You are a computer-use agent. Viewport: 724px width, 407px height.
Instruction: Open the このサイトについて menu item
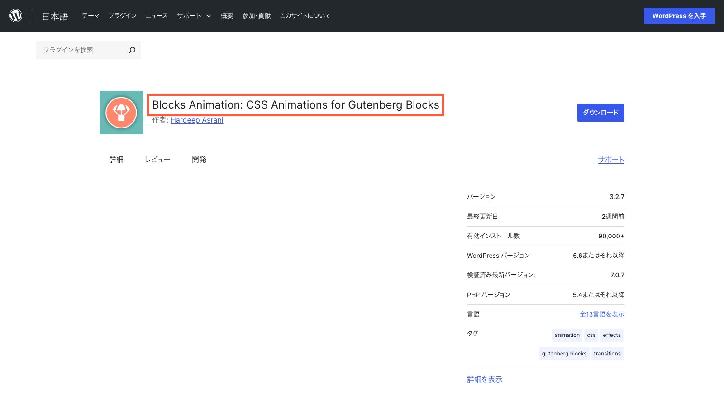[x=305, y=16]
